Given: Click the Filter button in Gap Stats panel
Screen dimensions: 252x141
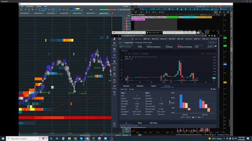Looking at the screenshot, I should click(x=213, y=89).
